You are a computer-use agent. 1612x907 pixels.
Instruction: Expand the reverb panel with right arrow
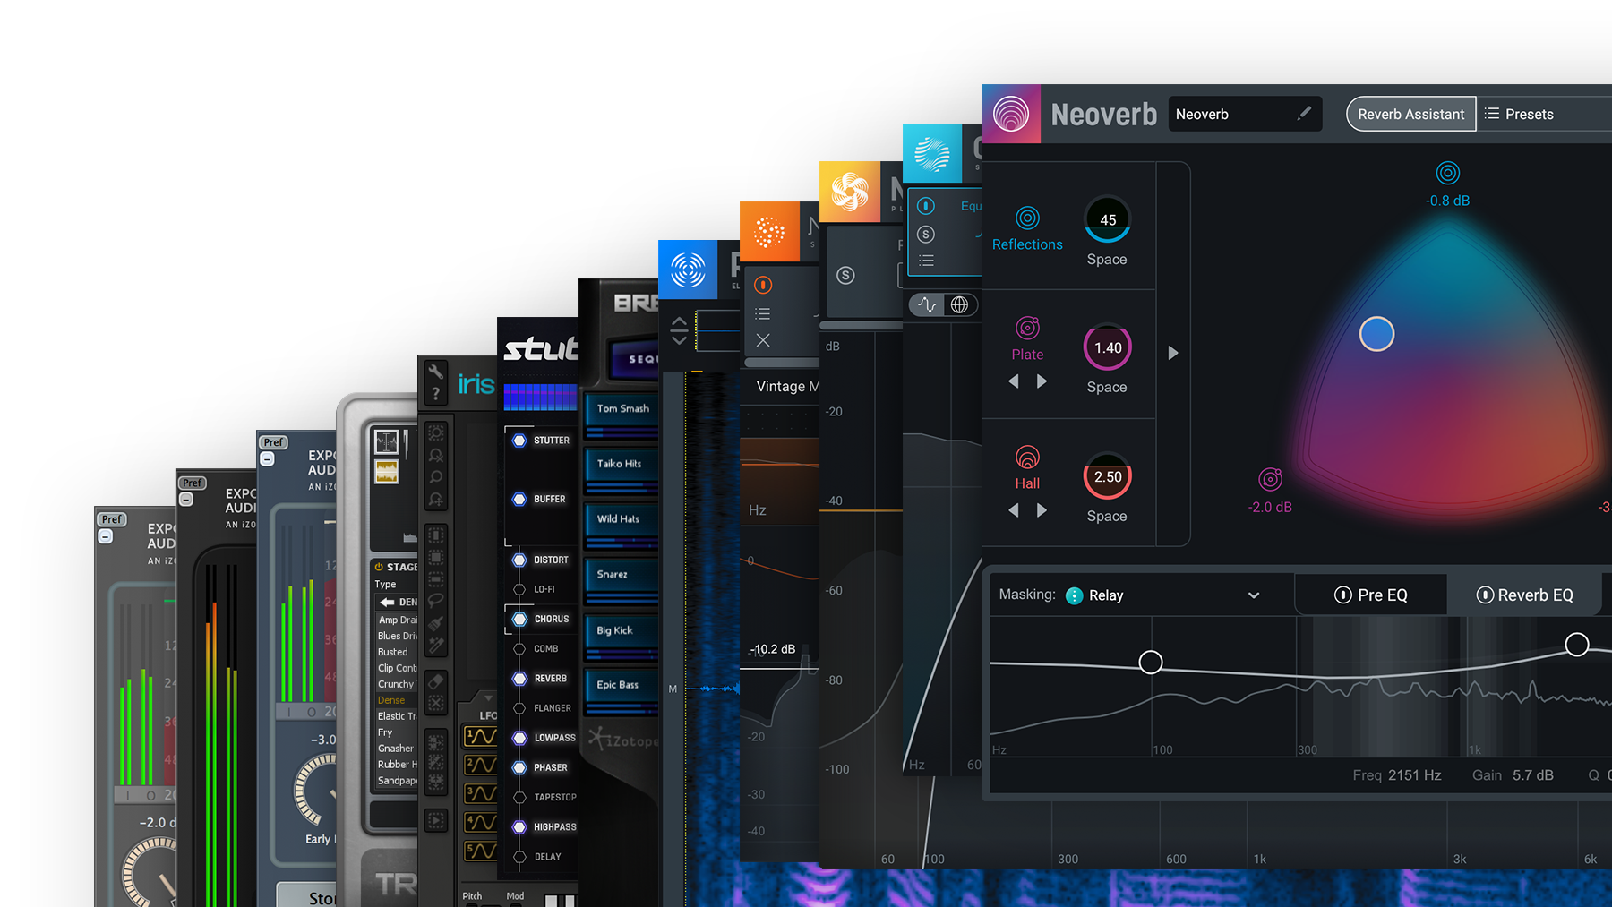1173,353
